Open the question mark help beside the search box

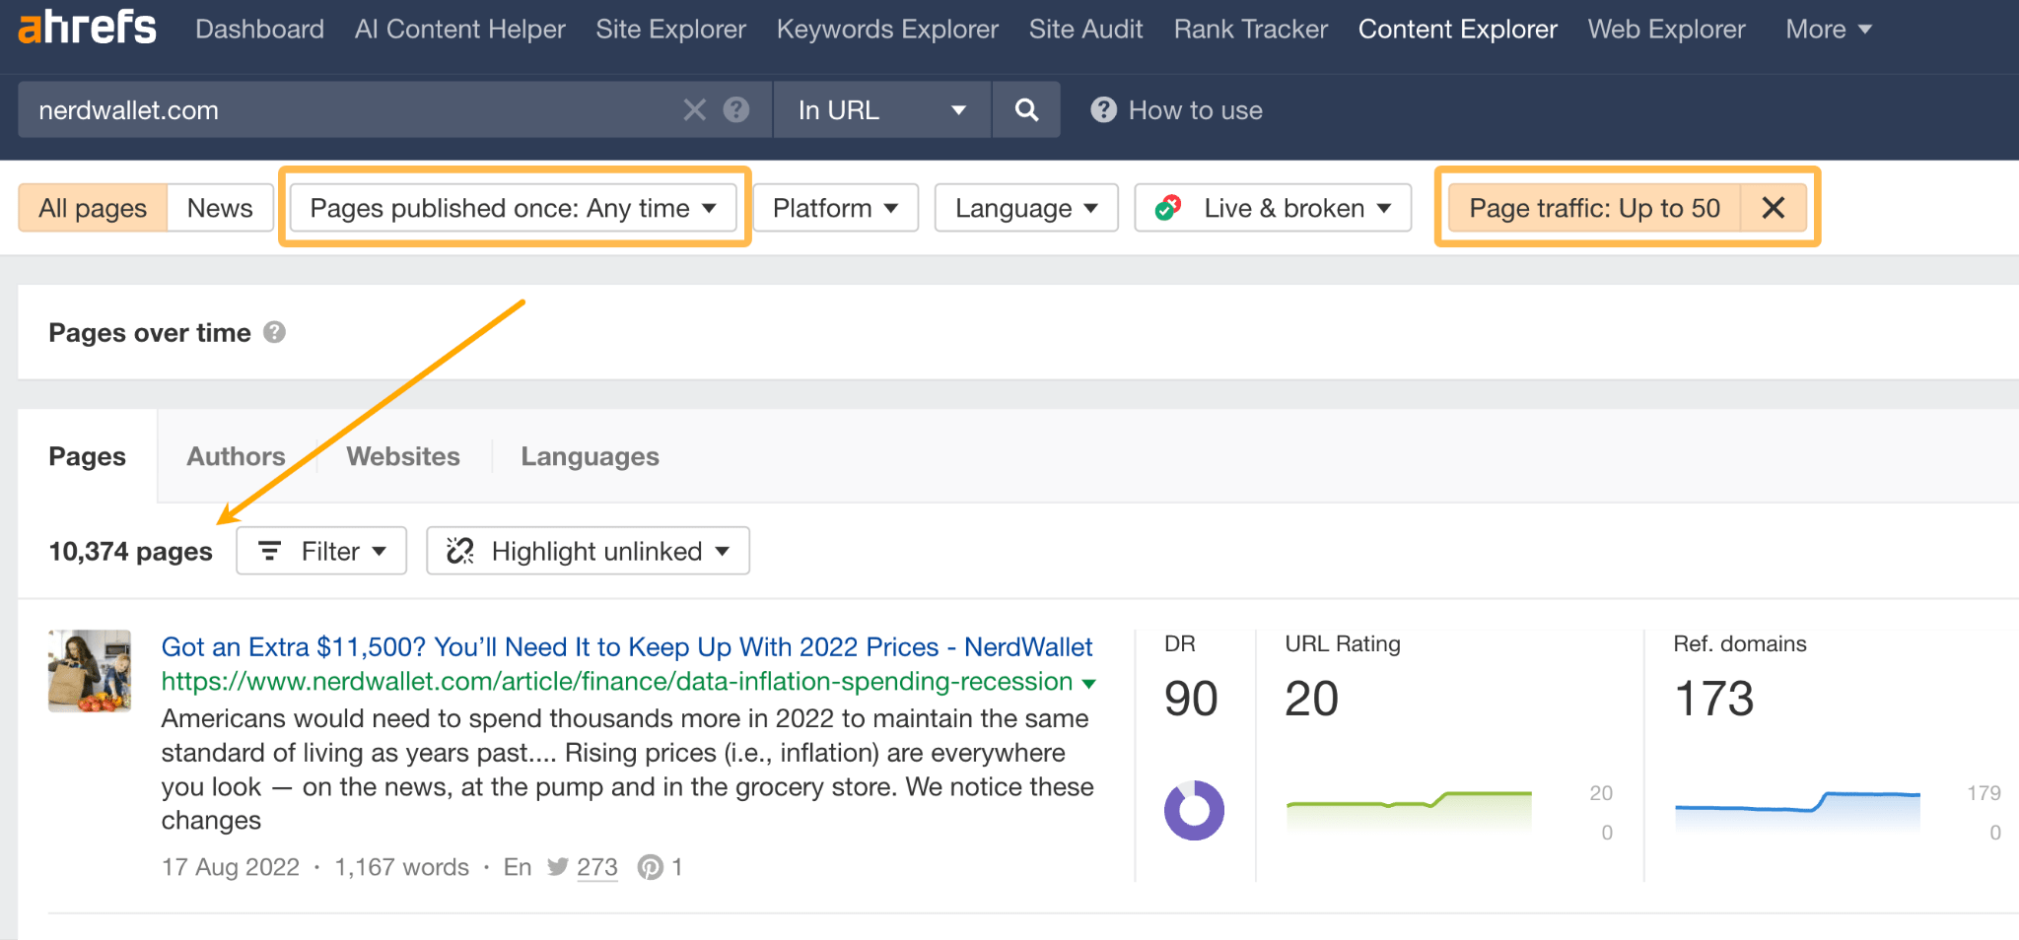point(735,109)
